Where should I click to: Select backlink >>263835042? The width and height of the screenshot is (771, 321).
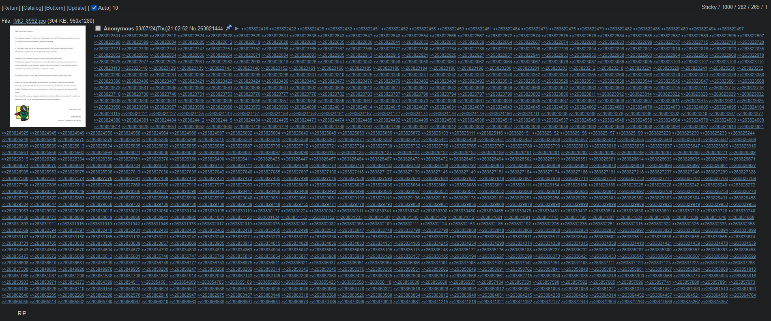click(295, 250)
